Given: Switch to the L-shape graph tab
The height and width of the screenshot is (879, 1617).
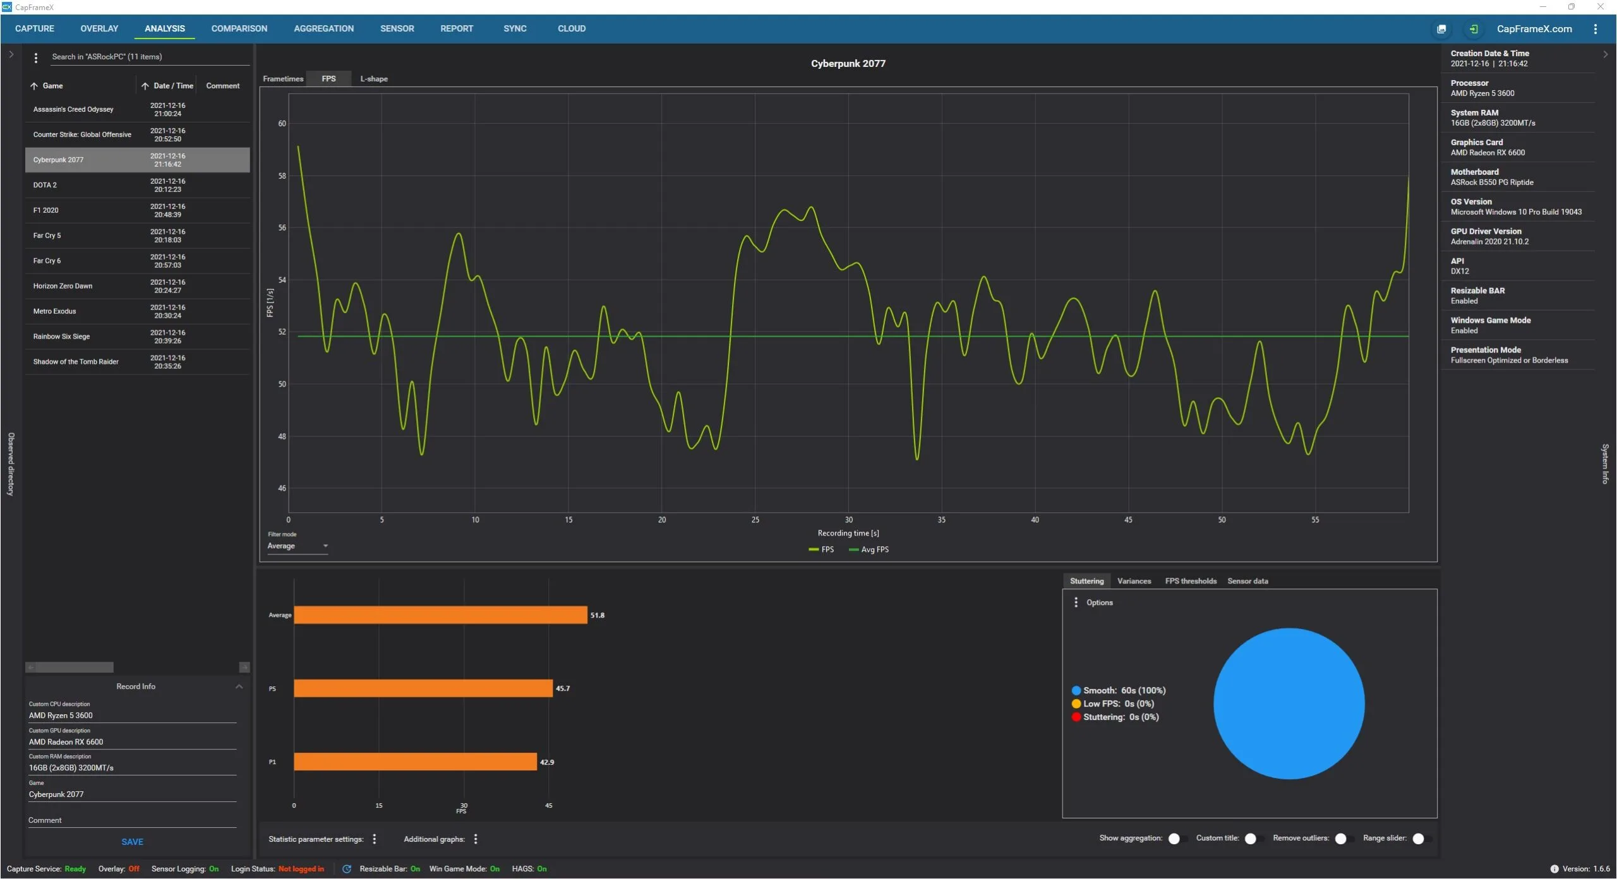Looking at the screenshot, I should click(x=374, y=79).
